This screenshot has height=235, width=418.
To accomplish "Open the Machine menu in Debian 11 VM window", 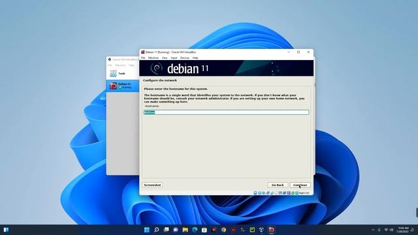I will [153, 58].
